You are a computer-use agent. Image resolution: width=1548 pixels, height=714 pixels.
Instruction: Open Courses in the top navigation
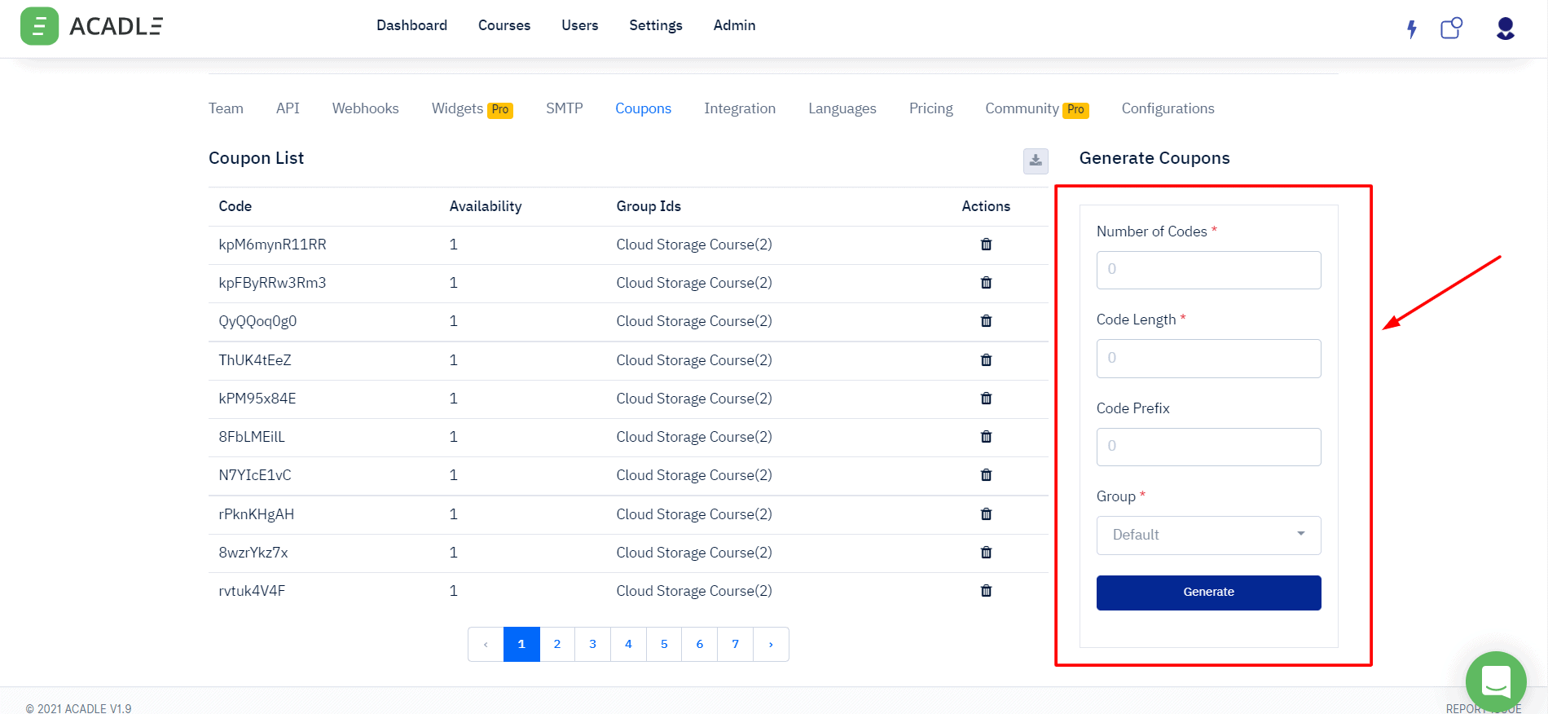504,25
